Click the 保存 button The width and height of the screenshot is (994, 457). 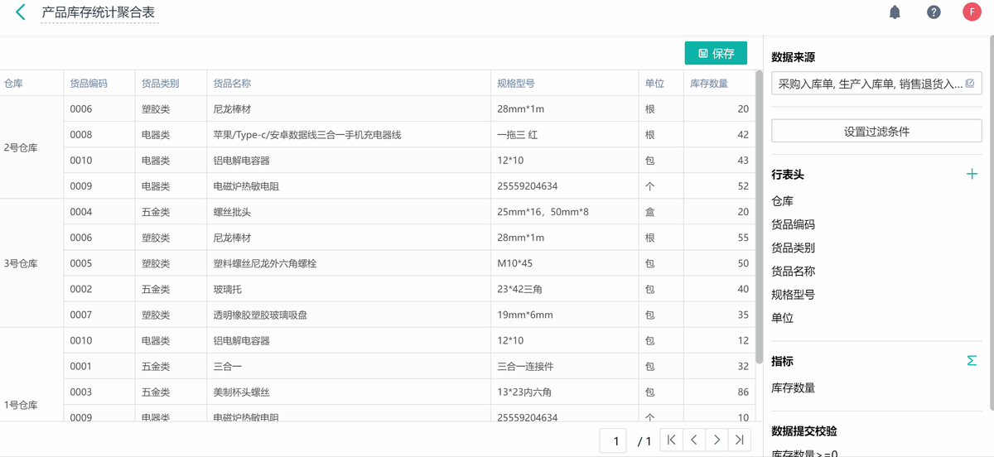point(716,53)
